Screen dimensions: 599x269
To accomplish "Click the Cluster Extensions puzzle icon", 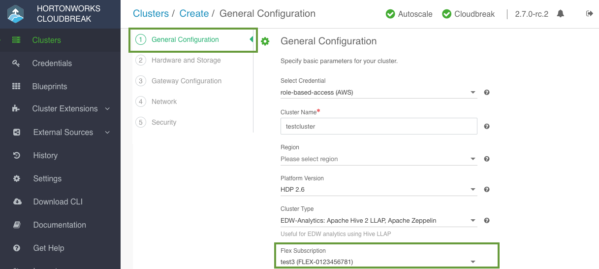I will point(16,109).
